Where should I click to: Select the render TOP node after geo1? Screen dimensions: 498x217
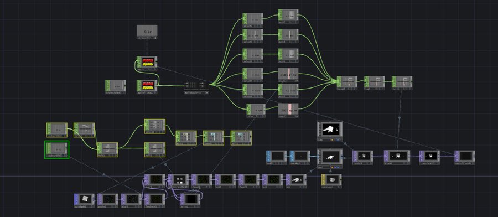[362, 158]
